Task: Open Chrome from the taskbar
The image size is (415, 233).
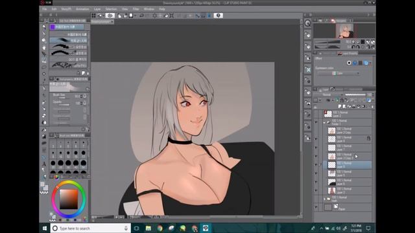Action: point(160,228)
